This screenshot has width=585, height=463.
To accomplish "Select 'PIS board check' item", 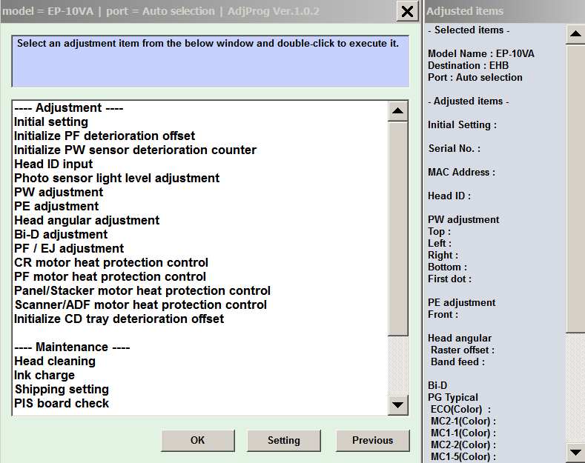I will click(x=62, y=403).
